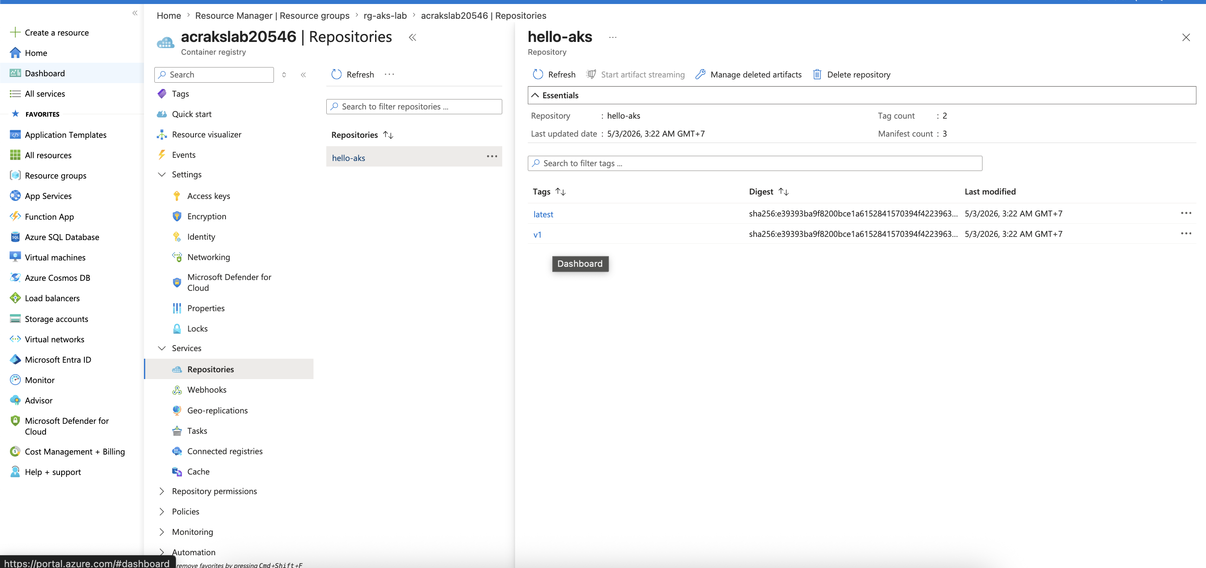Open Connected registries menu item
This screenshot has width=1206, height=568.
pos(225,451)
